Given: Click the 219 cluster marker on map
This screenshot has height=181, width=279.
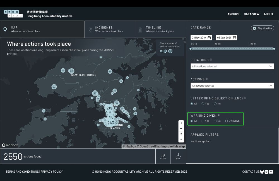Looking at the screenshot, I should (109, 108).
